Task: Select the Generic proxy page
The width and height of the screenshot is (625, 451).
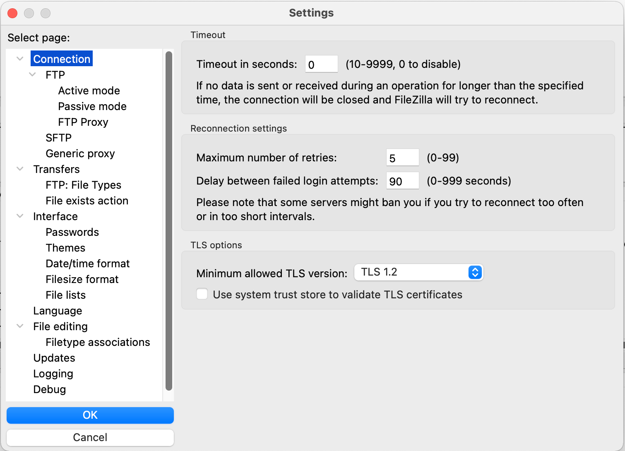Action: (80, 154)
